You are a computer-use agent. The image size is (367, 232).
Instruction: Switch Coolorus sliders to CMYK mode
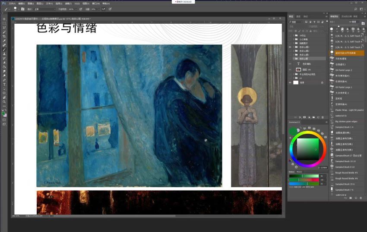tap(307, 187)
